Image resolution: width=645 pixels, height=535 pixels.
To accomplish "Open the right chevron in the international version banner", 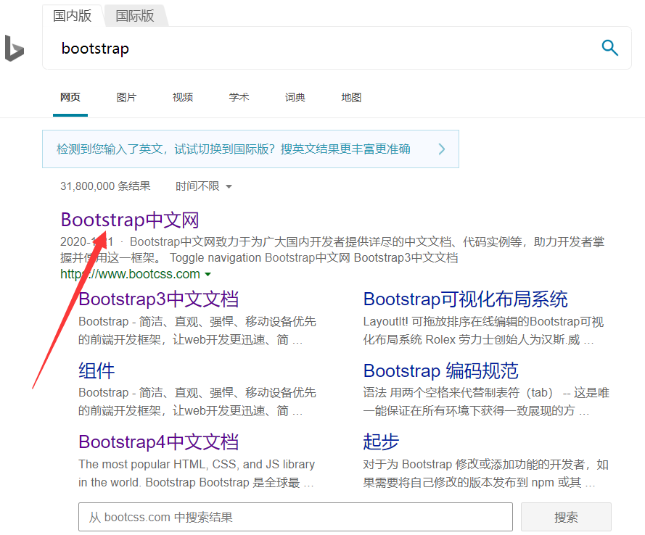I will (x=442, y=149).
